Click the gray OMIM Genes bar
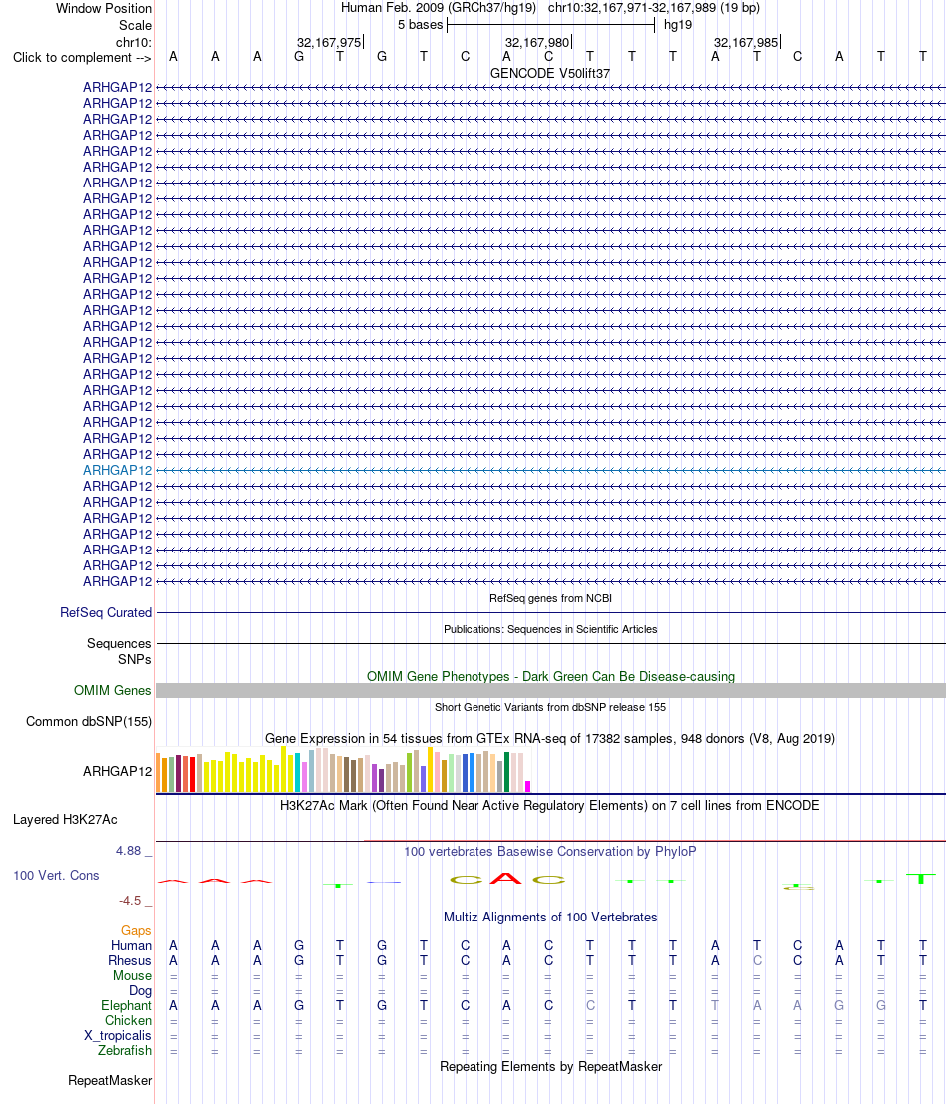This screenshot has width=947, height=1104. pos(550,691)
